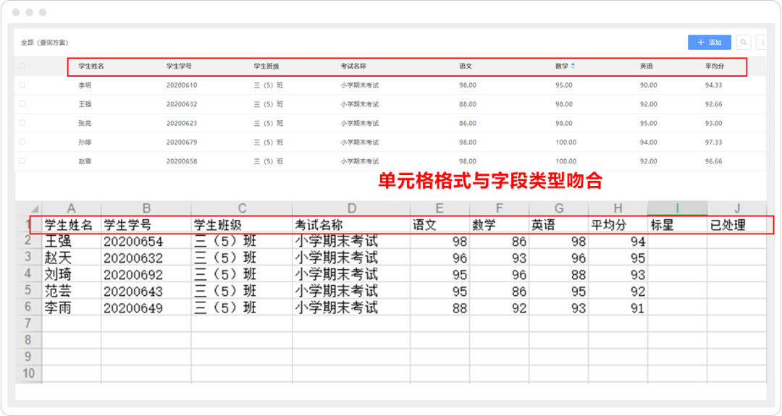Select the checkbox for row 赵雷
Image resolution: width=782 pixels, height=416 pixels.
coord(22,161)
